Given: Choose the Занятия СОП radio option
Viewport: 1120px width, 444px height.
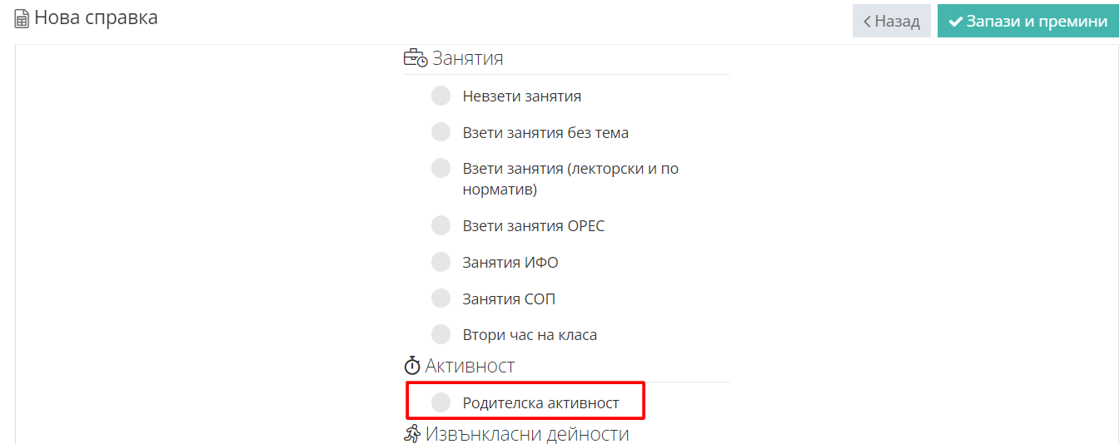Looking at the screenshot, I should pos(441,298).
